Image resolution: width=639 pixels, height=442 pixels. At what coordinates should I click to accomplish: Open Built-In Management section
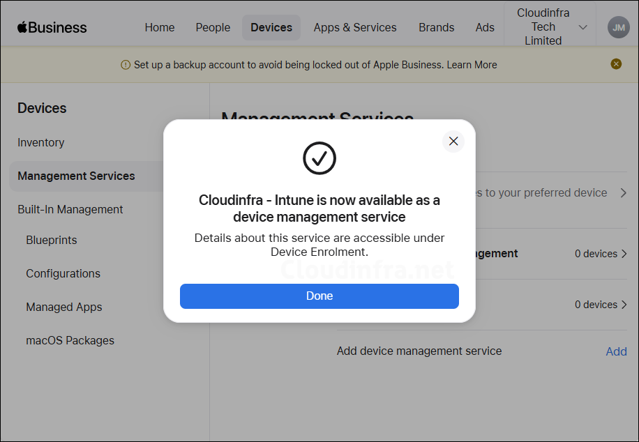click(70, 209)
